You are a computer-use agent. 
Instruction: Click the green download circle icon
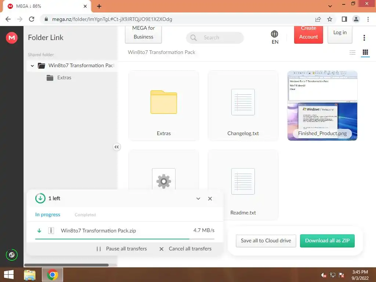point(40,198)
